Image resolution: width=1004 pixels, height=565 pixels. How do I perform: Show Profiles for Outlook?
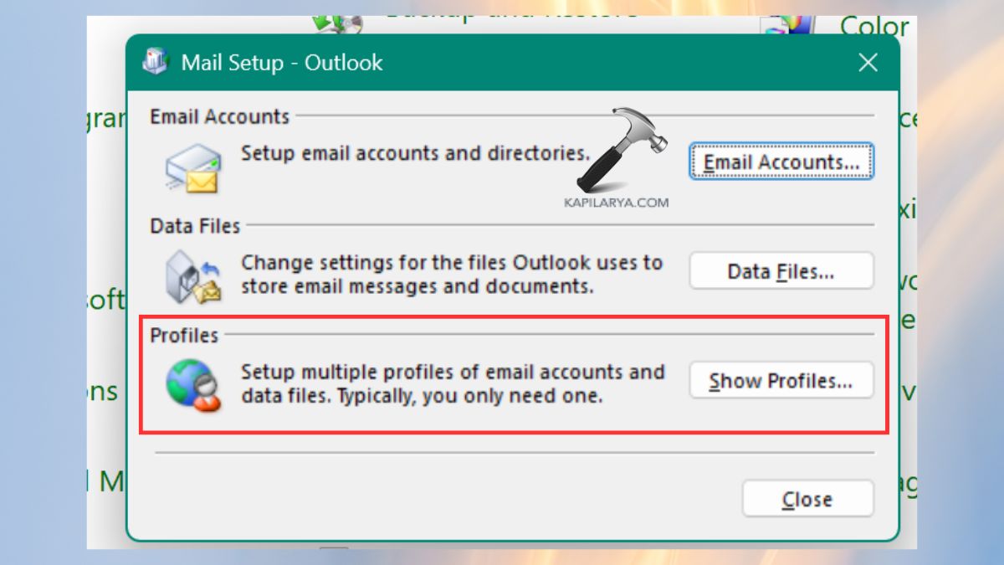tap(781, 381)
